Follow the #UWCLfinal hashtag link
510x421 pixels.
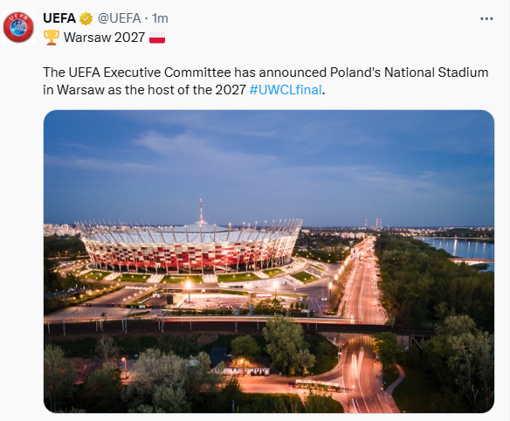(x=286, y=89)
